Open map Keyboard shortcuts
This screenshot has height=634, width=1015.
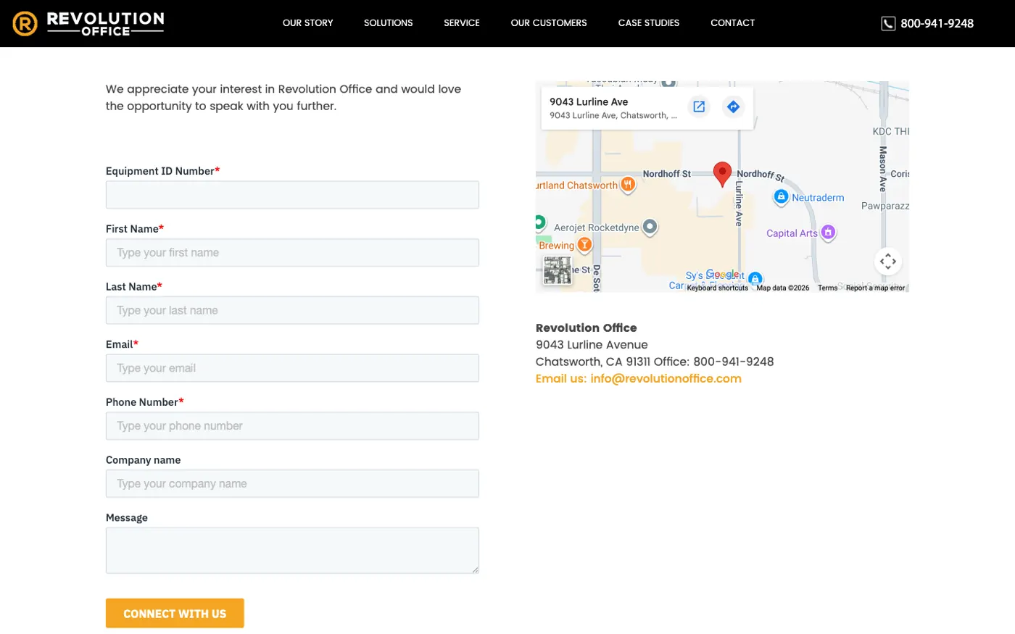[x=718, y=288]
